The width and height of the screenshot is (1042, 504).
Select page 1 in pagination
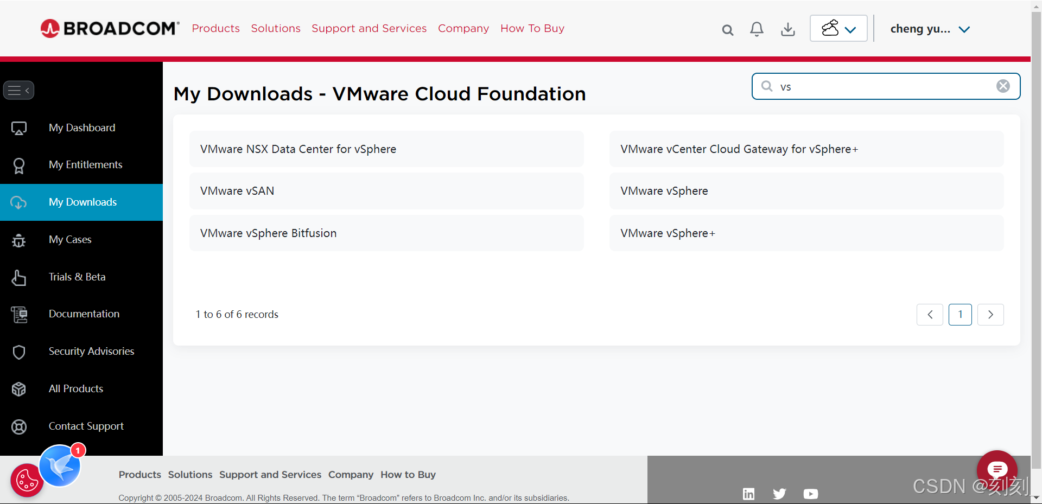(960, 315)
